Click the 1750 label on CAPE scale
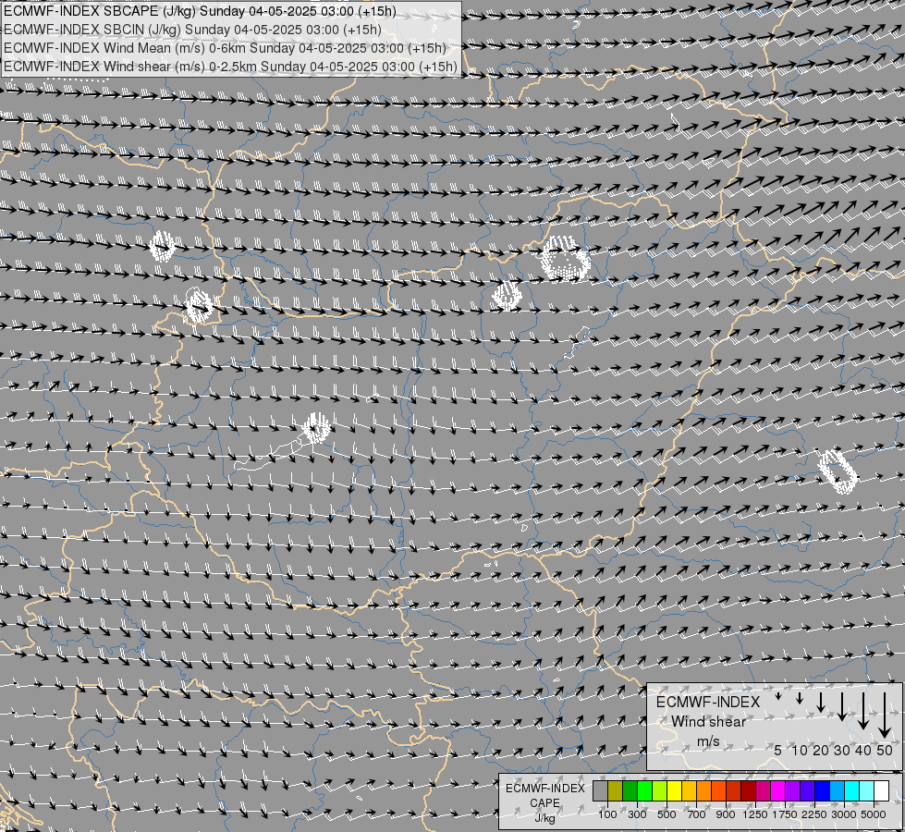This screenshot has width=905, height=832. point(785,814)
